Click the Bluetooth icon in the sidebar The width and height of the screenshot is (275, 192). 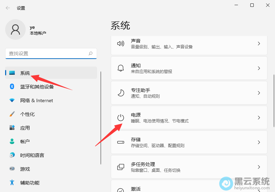click(12, 86)
